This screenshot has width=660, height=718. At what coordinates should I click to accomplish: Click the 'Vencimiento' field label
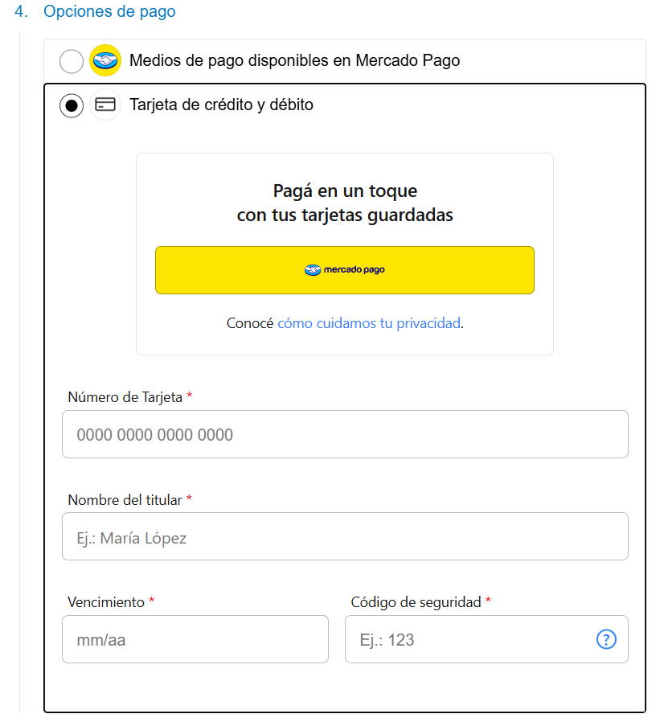(106, 602)
